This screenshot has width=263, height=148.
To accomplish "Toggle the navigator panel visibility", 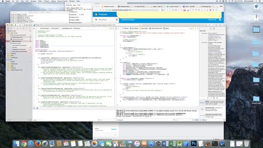I will pos(217,25).
